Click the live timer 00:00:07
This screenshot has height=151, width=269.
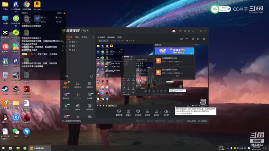click(203, 121)
